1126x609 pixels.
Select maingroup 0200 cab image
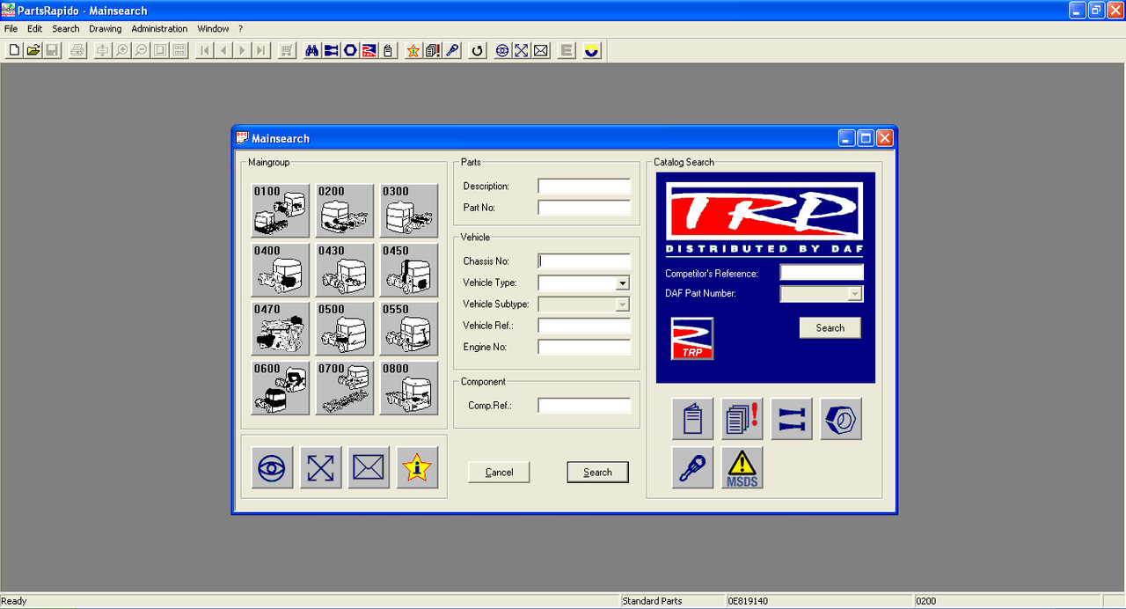345,210
